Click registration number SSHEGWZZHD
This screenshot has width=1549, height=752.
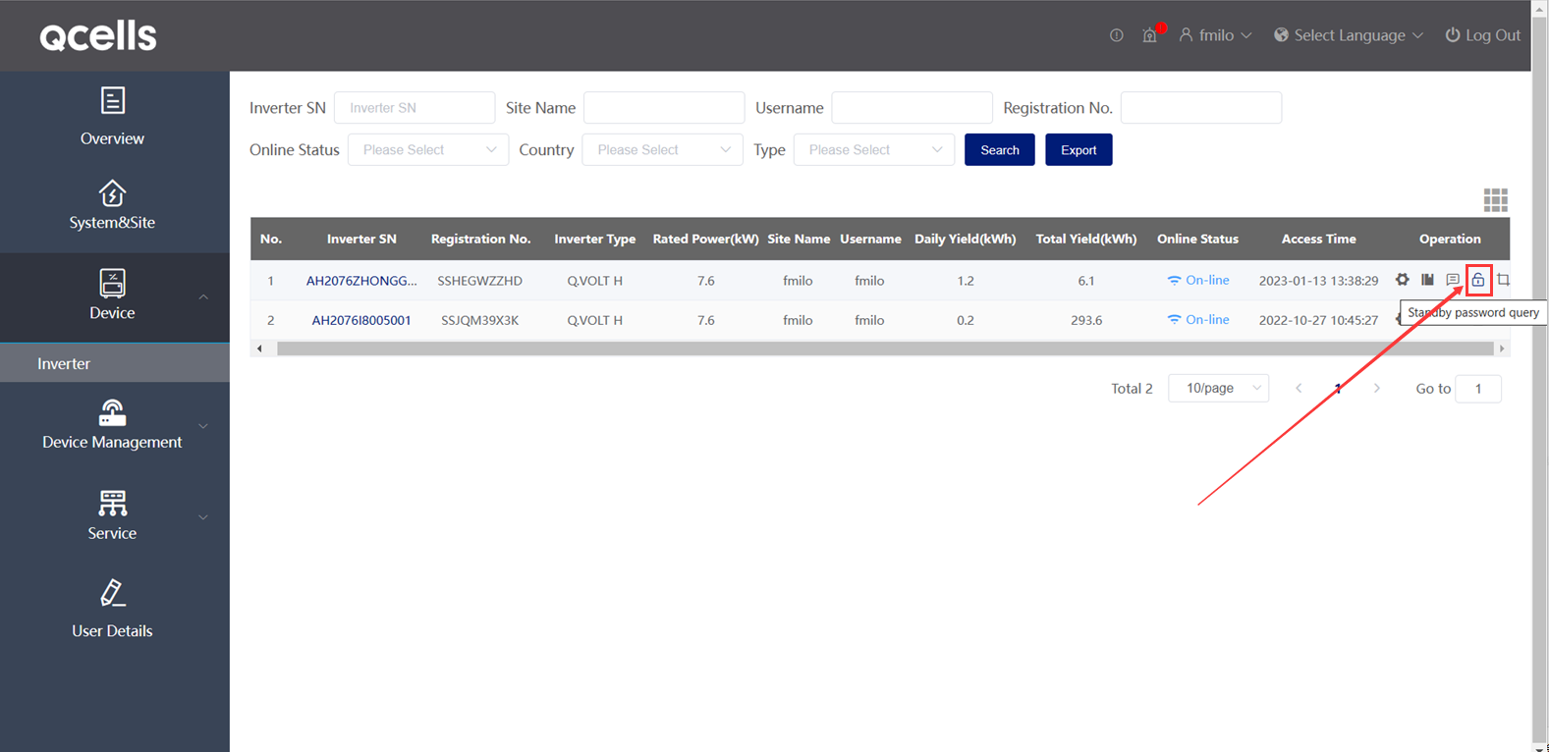[480, 280]
